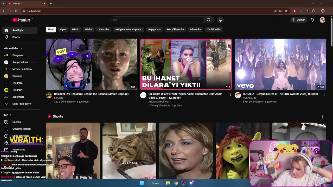Screen dimensions: 333x187
Task: Open the notifications bell
Action: (312, 20)
